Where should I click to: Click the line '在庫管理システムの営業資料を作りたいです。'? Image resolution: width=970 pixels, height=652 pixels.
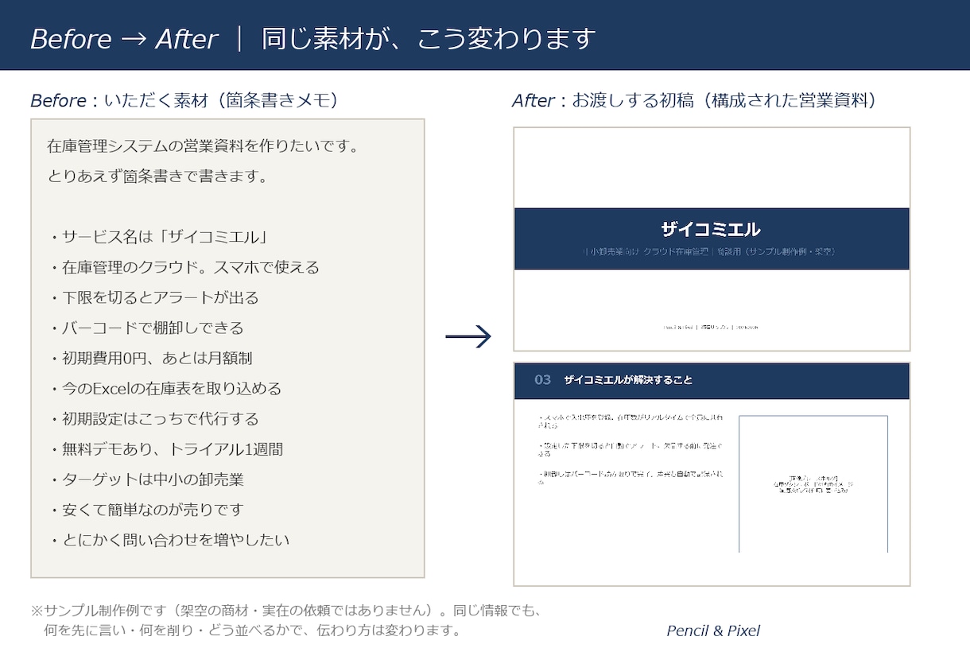pyautogui.click(x=203, y=146)
